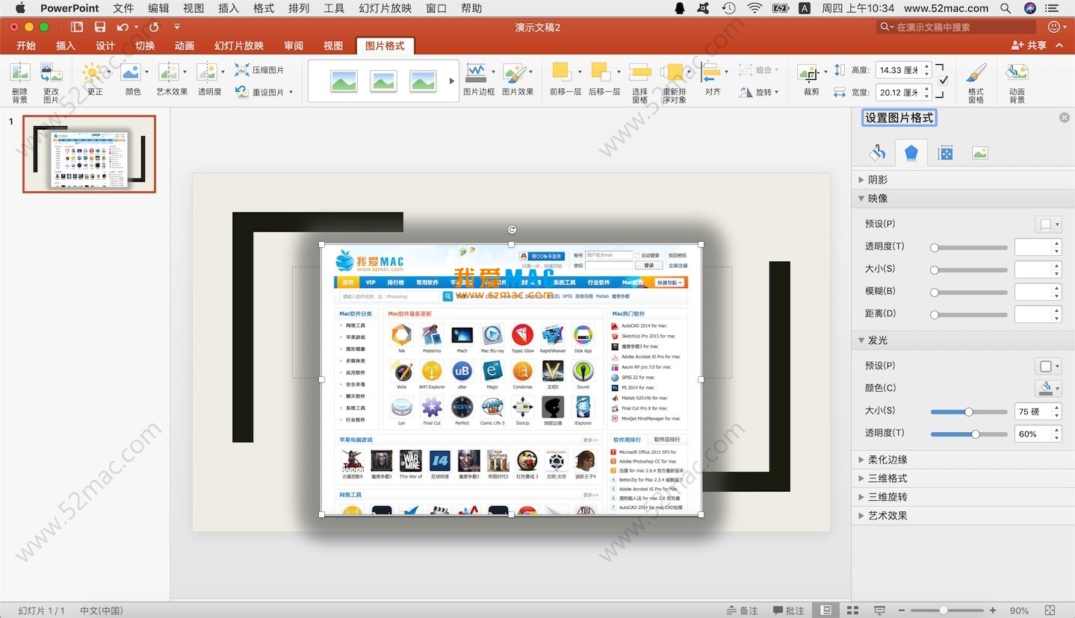Open the File (文件) menu
Screen dimensions: 1075x618
[123, 8]
